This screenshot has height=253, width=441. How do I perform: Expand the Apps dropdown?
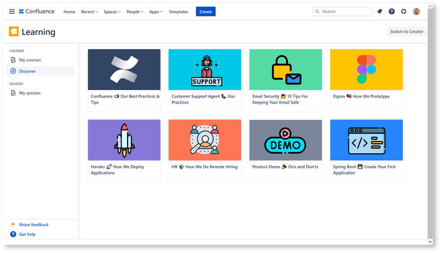coord(156,12)
